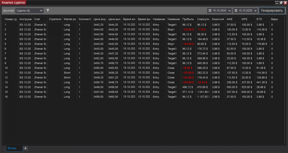Screen dimensions: 288x153
Task: Open the start date dropdown arrow
Action: pyautogui.click(x=229, y=11)
